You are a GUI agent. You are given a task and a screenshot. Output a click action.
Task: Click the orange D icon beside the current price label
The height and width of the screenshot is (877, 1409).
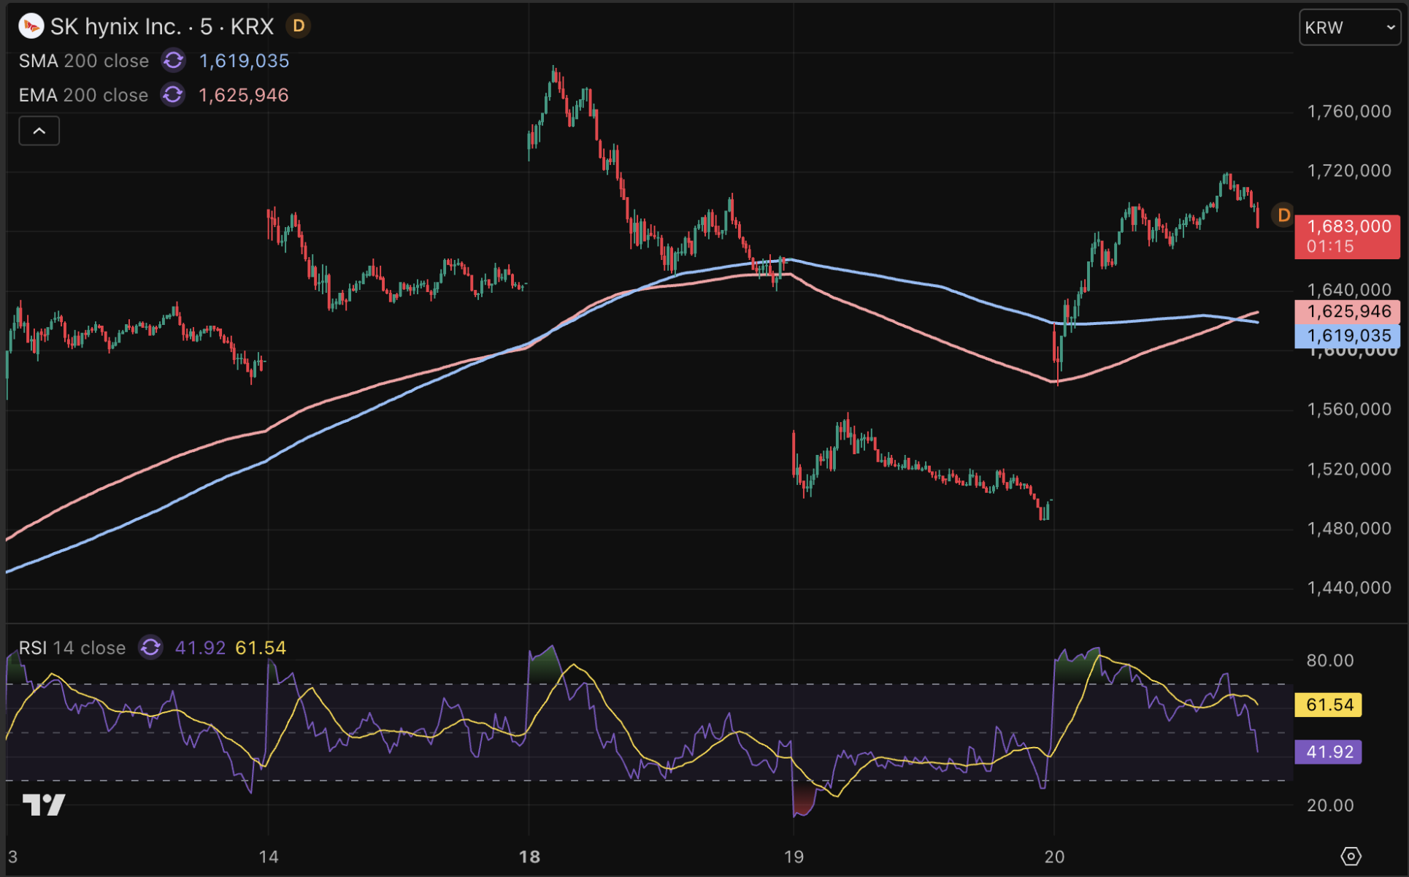pos(1283,215)
